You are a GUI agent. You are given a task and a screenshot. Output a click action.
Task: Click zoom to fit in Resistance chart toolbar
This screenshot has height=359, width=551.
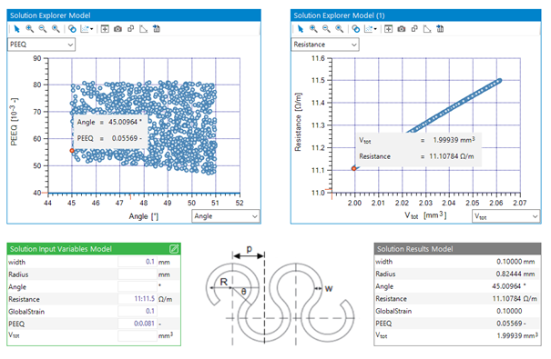(x=339, y=29)
